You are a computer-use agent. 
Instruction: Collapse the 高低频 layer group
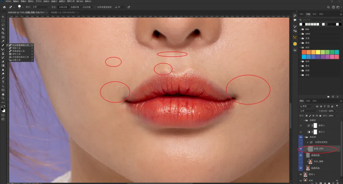click(304, 137)
